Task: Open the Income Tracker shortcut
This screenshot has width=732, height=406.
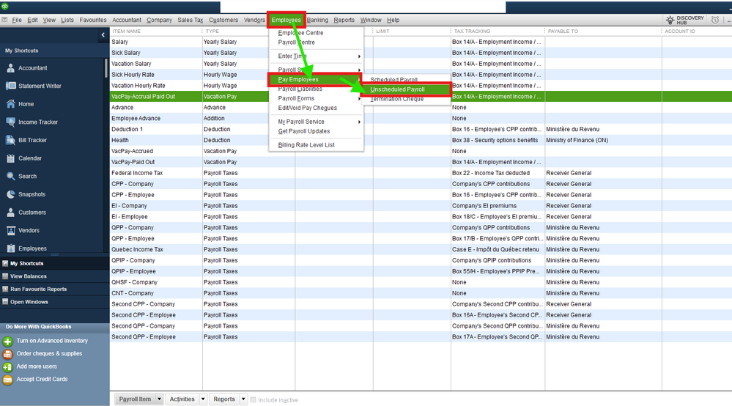Action: (38, 122)
